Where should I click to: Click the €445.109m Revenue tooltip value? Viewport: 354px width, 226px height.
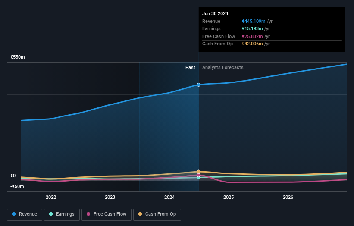(x=254, y=22)
